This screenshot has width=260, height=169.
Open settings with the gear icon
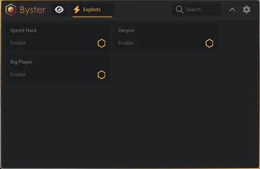point(247,9)
